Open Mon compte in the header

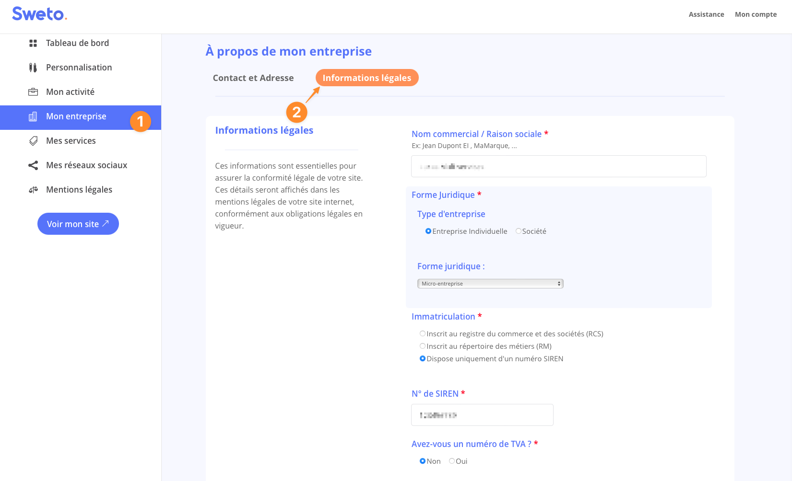tap(756, 14)
